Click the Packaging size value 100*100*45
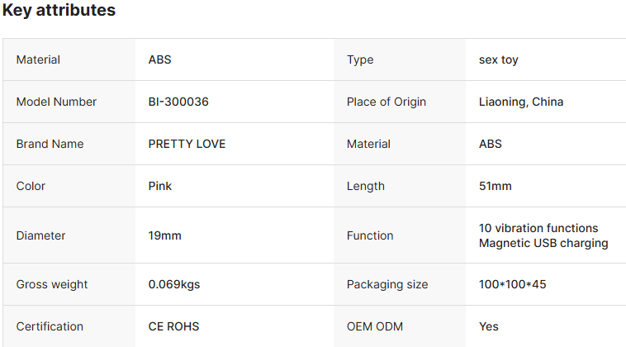 pyautogui.click(x=513, y=284)
